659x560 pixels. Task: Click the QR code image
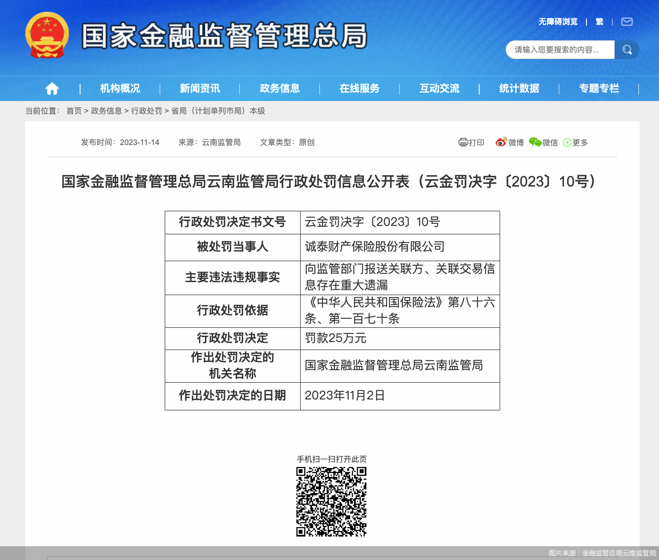coord(331,502)
